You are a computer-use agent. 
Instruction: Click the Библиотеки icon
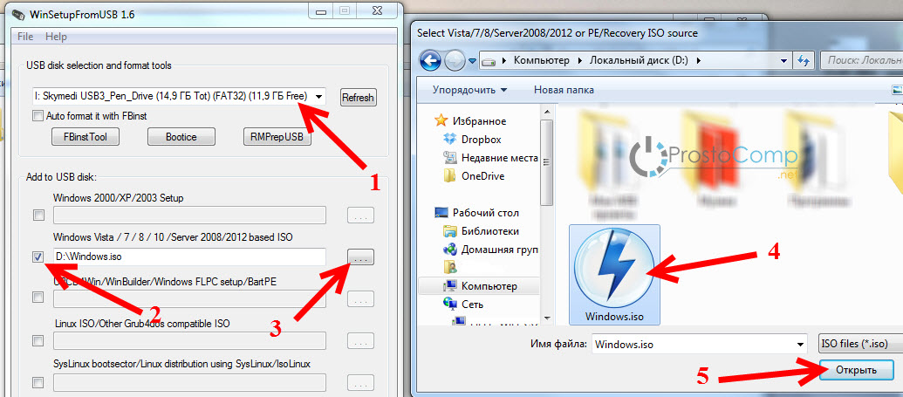(x=450, y=231)
